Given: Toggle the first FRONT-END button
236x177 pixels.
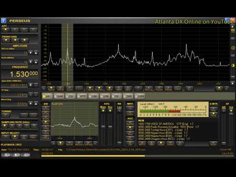Looking at the screenshot, I should (x=6, y=40).
